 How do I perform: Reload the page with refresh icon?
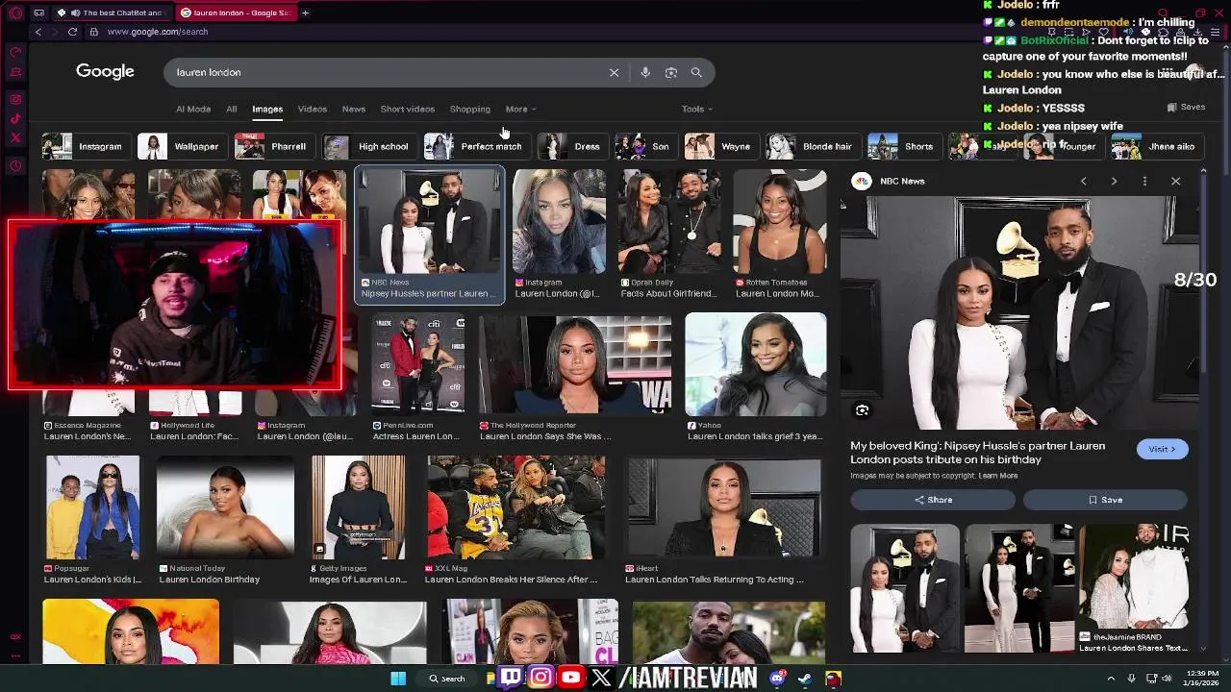(72, 32)
